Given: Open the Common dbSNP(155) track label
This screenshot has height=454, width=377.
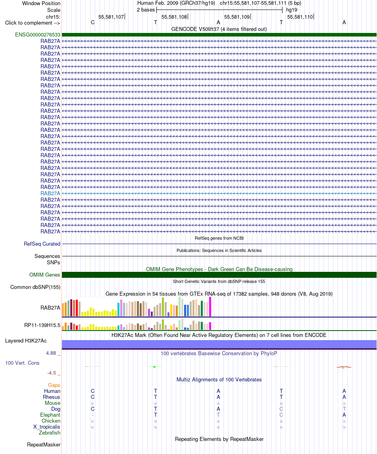Looking at the screenshot, I should 35,287.
